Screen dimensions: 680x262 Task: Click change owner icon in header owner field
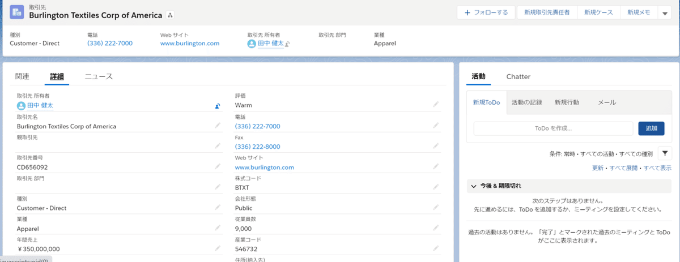(x=288, y=44)
